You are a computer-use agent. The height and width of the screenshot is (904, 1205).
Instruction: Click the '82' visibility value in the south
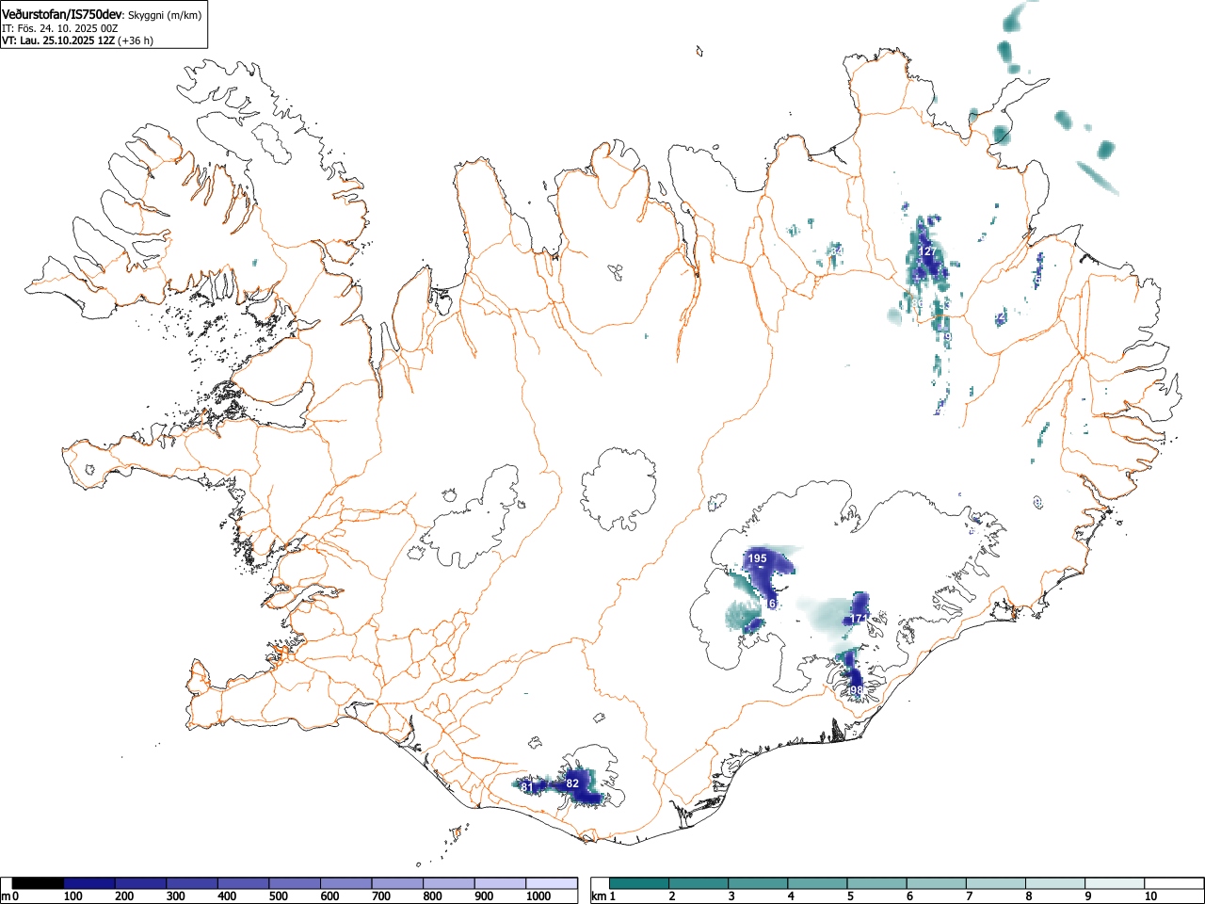pyautogui.click(x=572, y=783)
